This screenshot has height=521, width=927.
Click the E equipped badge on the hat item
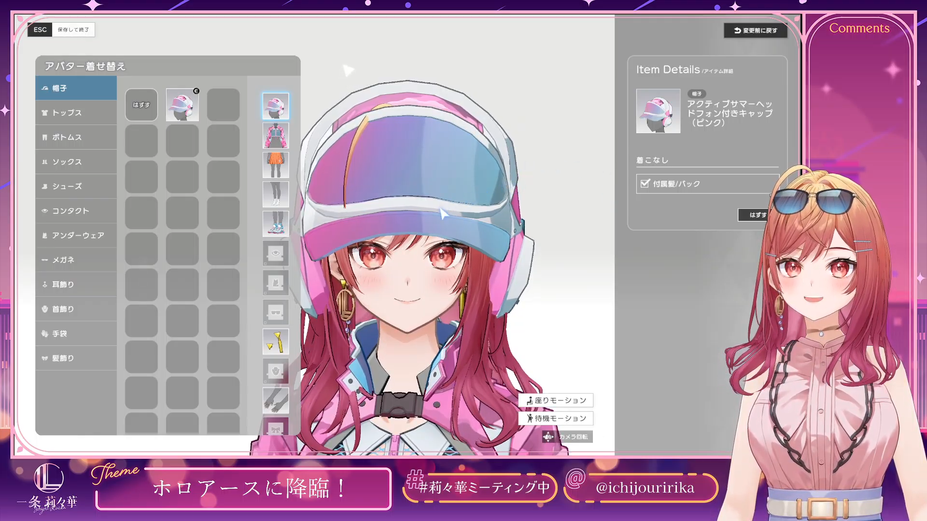[x=196, y=91]
